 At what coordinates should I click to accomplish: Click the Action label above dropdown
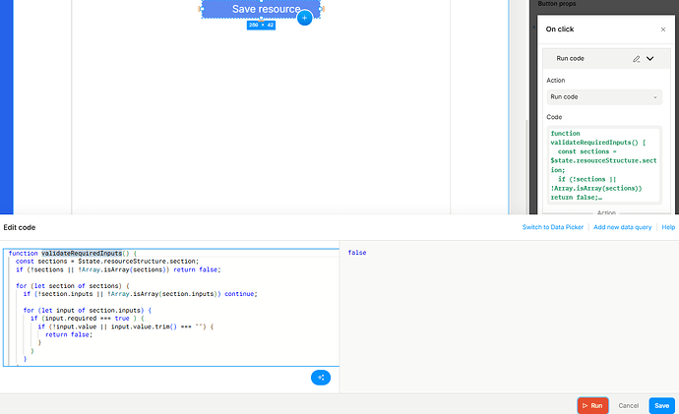[x=556, y=81]
